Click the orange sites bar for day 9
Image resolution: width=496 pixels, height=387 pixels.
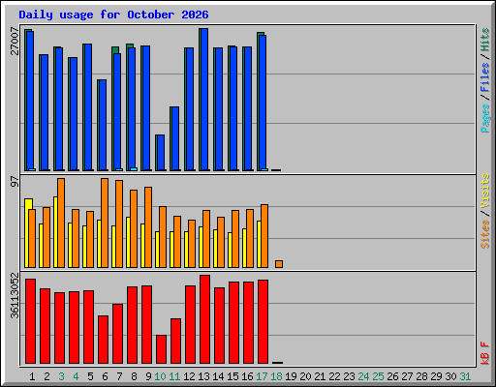click(x=148, y=227)
